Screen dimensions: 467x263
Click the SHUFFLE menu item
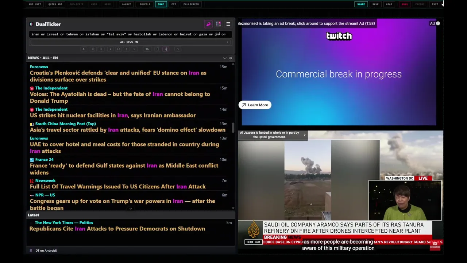pos(145,4)
